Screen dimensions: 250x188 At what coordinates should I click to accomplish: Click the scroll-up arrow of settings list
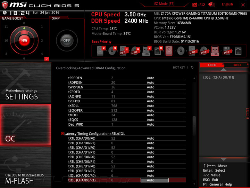coord(194,78)
